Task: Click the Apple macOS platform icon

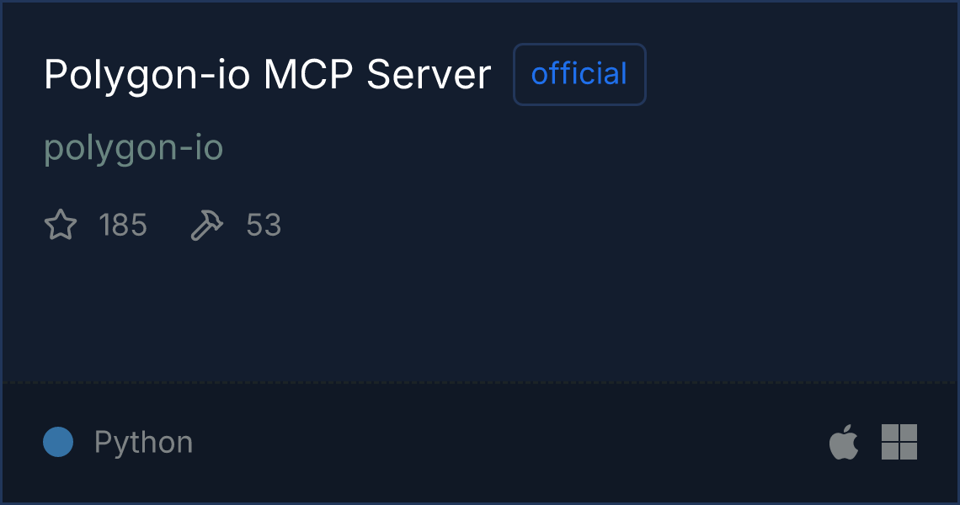Action: (844, 441)
